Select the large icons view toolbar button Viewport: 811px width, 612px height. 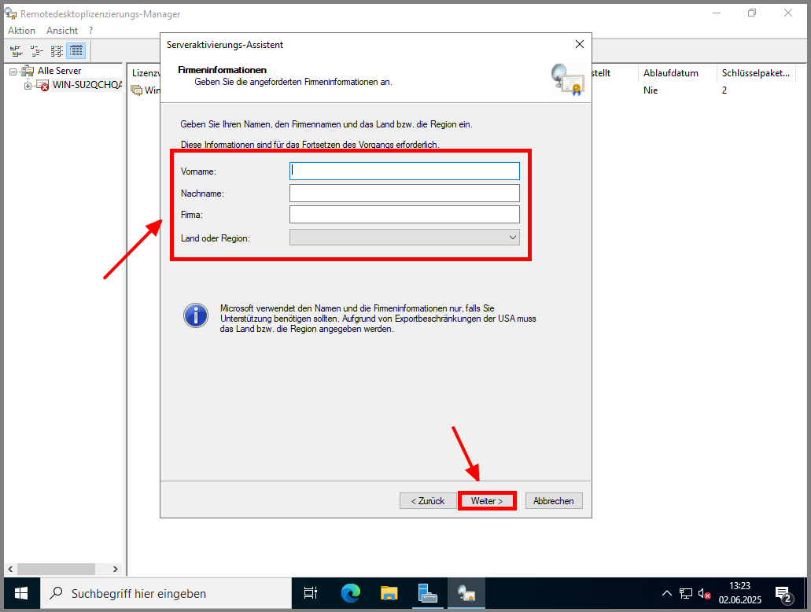pos(16,50)
